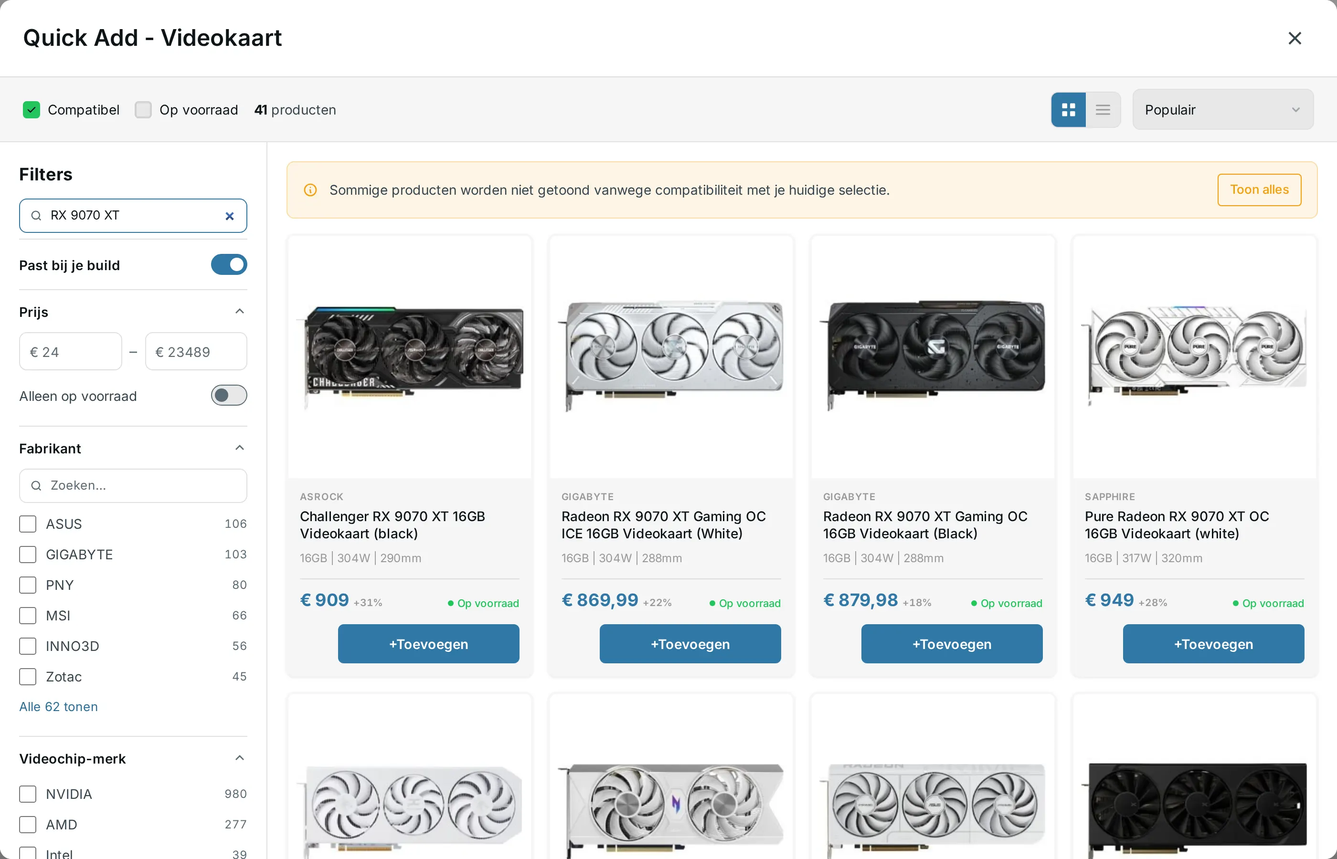Viewport: 1337px width, 859px height.
Task: Click the info icon in the compatibility notice
Action: pyautogui.click(x=310, y=190)
